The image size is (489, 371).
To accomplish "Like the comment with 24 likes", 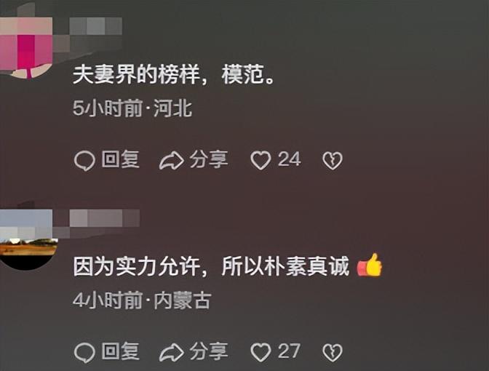I will coord(261,161).
